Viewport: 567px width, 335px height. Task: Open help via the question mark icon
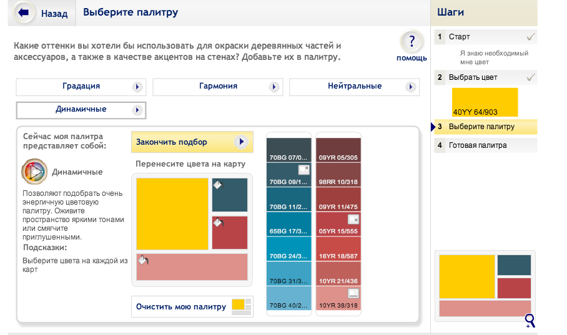pyautogui.click(x=411, y=42)
